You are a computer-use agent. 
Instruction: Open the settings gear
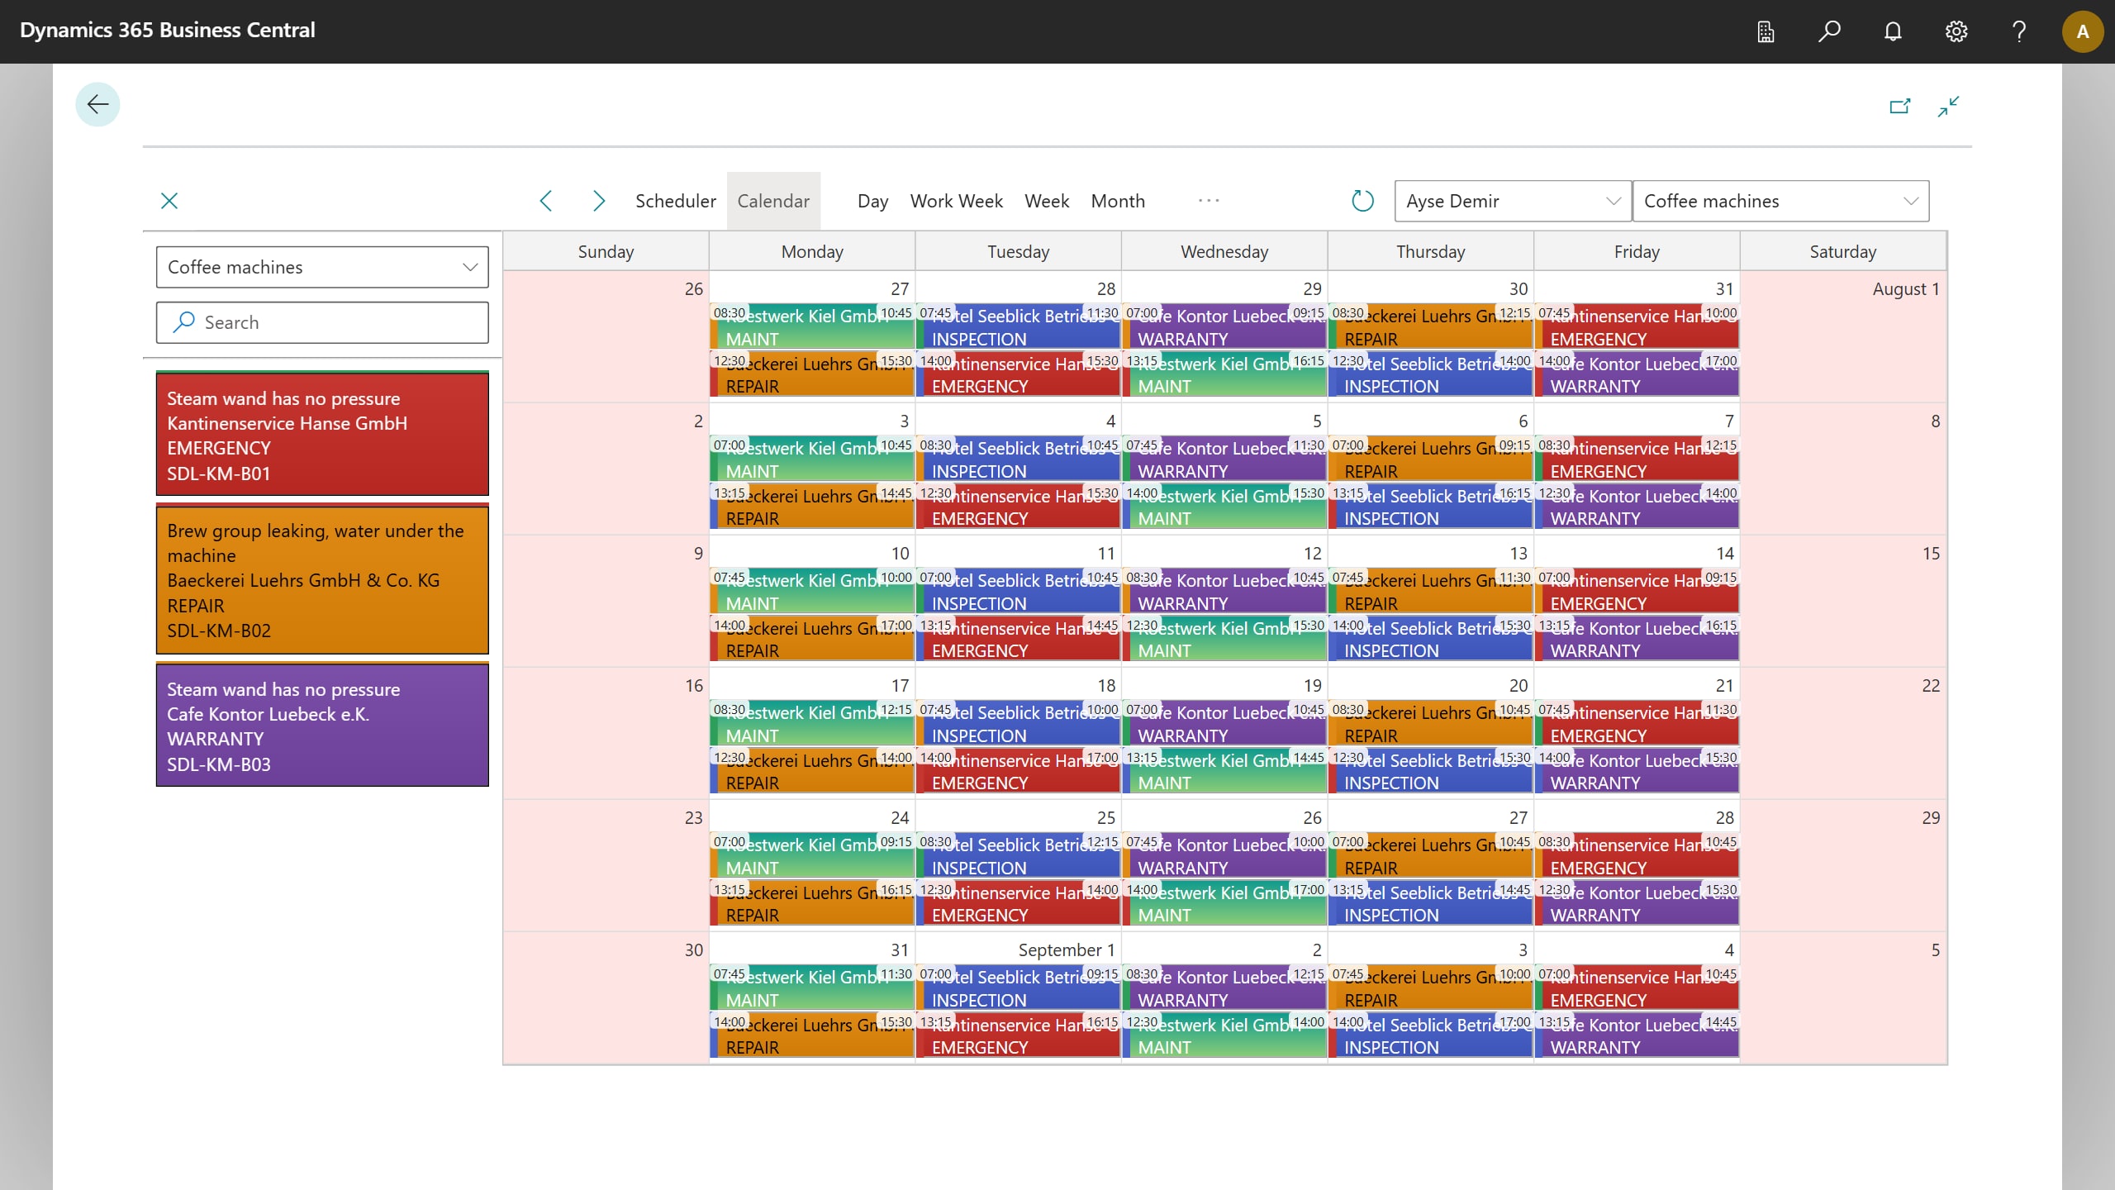tap(1956, 31)
